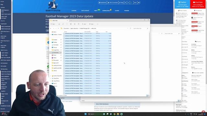Switch to details view icon in status bar
Image resolution: width=207 pixels, height=116 pixels.
pos(147,95)
